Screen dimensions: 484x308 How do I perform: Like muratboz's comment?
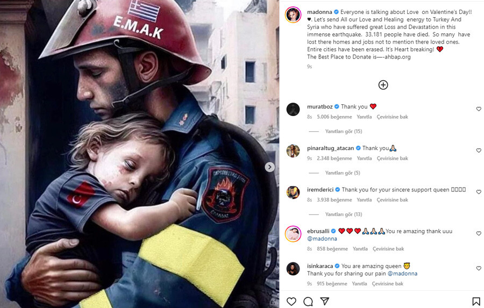(x=479, y=109)
